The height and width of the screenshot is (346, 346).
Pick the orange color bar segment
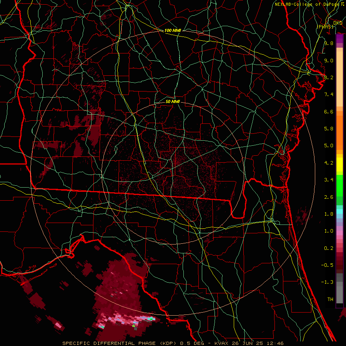coord(339,133)
